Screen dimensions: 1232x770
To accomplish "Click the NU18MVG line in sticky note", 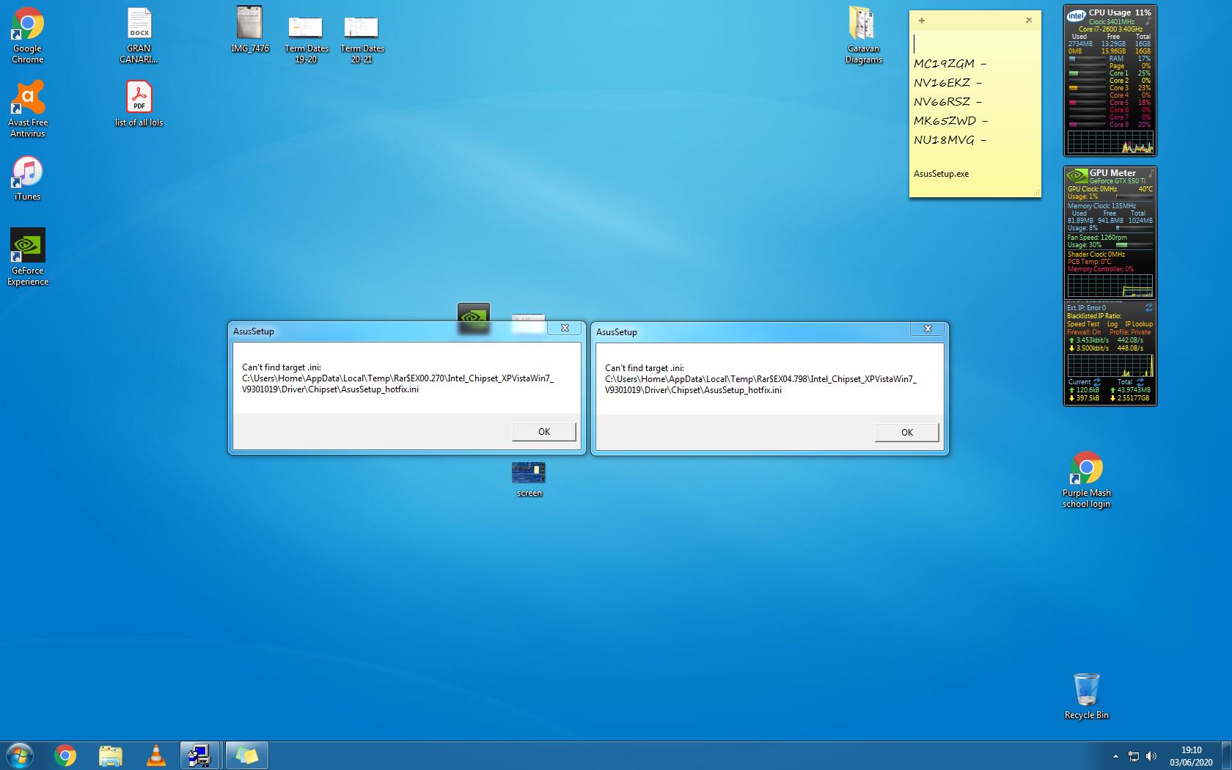I will pos(950,140).
